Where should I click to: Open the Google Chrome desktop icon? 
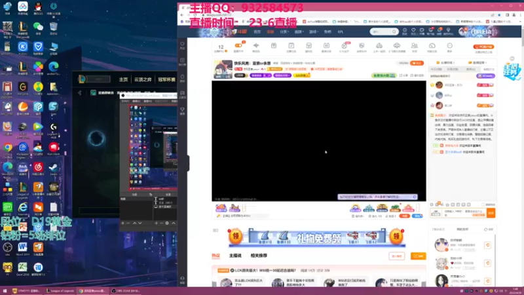pyautogui.click(x=7, y=147)
